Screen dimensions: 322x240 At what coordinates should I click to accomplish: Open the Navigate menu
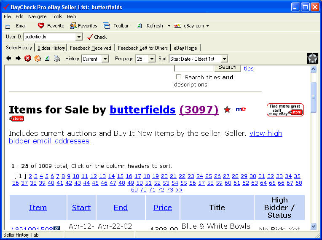point(38,16)
